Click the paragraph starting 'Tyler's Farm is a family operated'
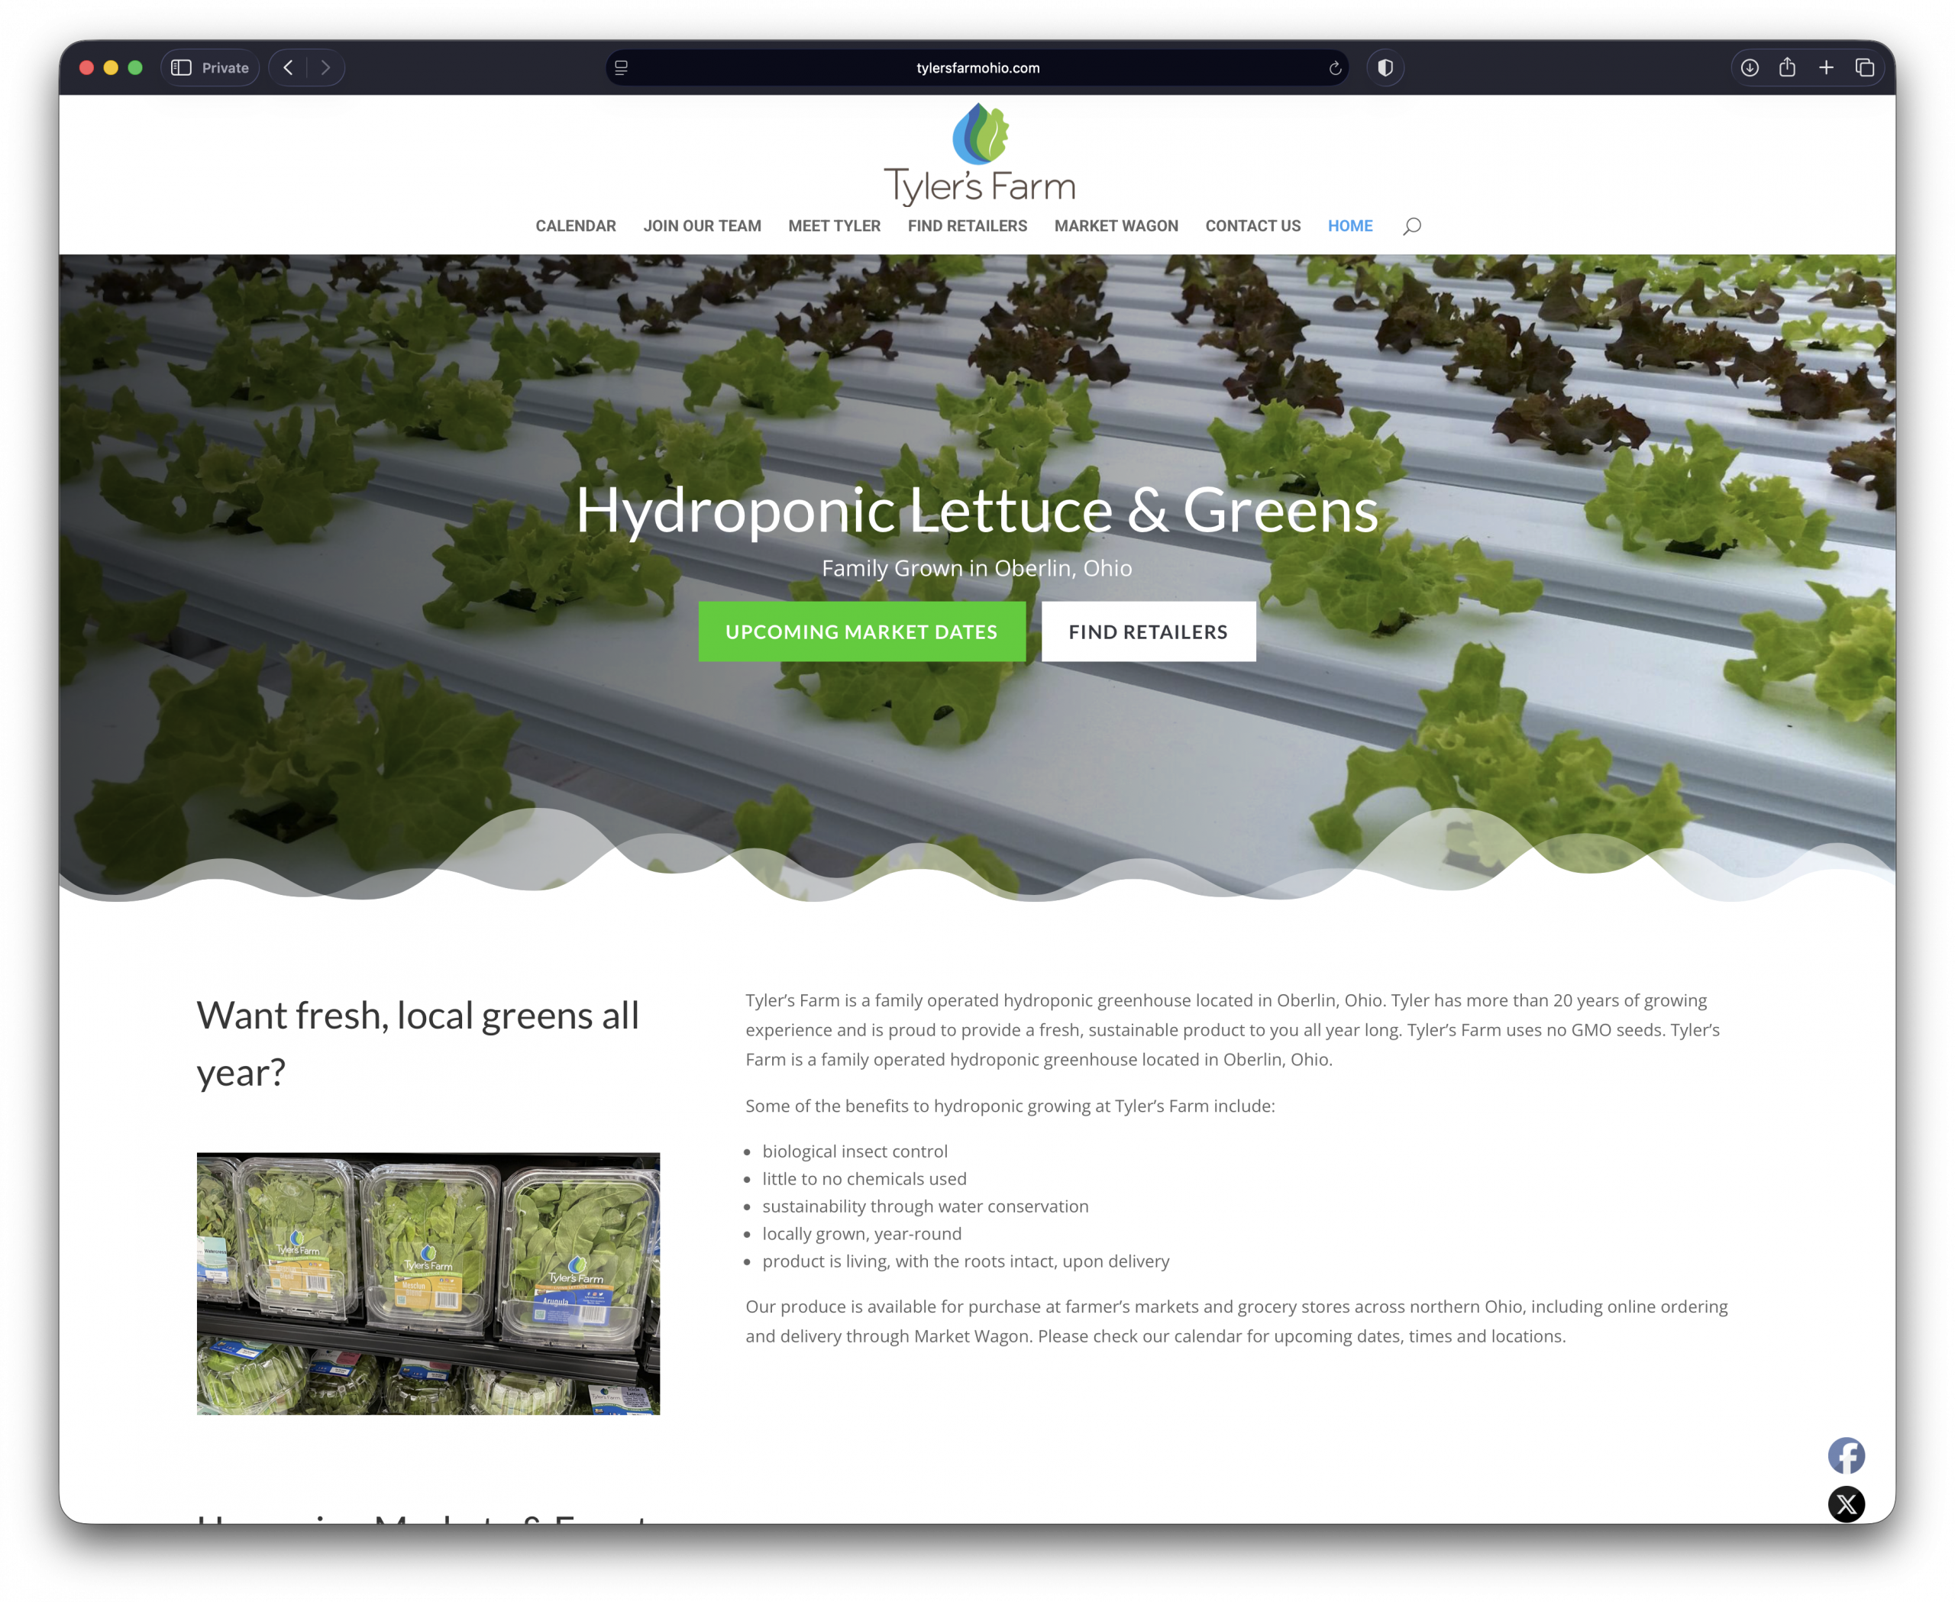The height and width of the screenshot is (1602, 1955). pos(1233,1029)
